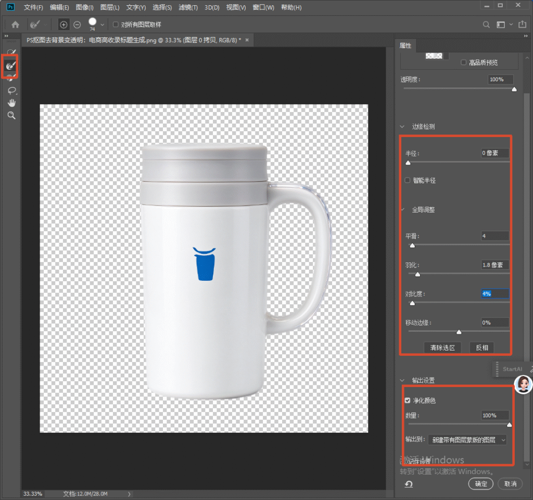
Task: Click the 羽化 slider handle
Action: click(418, 274)
